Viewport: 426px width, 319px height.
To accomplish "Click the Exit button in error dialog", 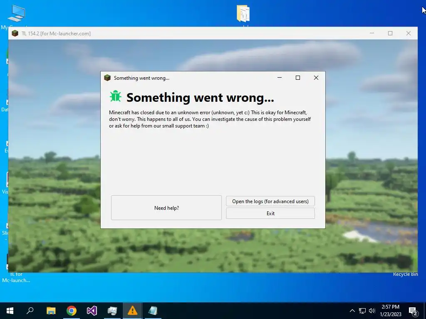I will click(270, 213).
